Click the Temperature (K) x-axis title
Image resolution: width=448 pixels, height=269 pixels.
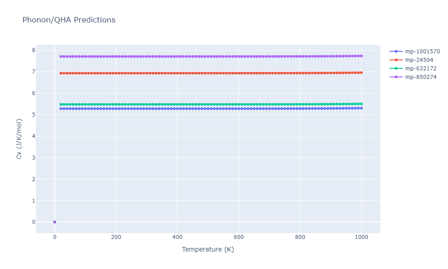pos(208,250)
